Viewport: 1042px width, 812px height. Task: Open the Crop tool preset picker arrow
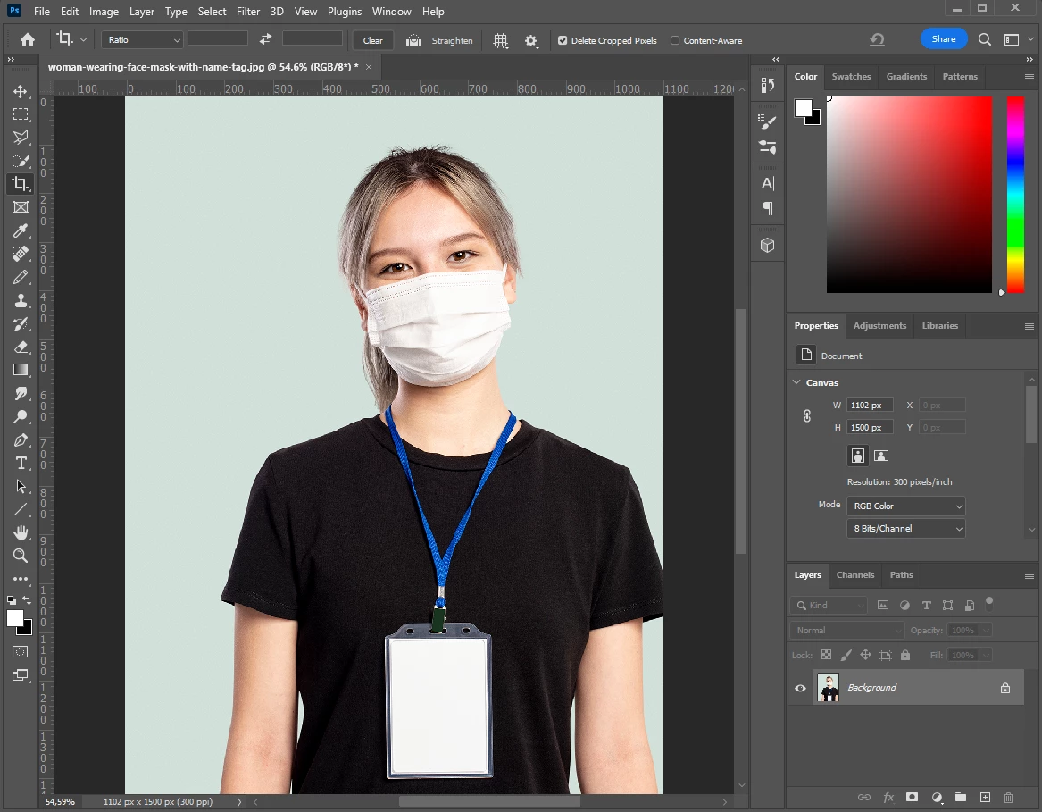tap(83, 40)
